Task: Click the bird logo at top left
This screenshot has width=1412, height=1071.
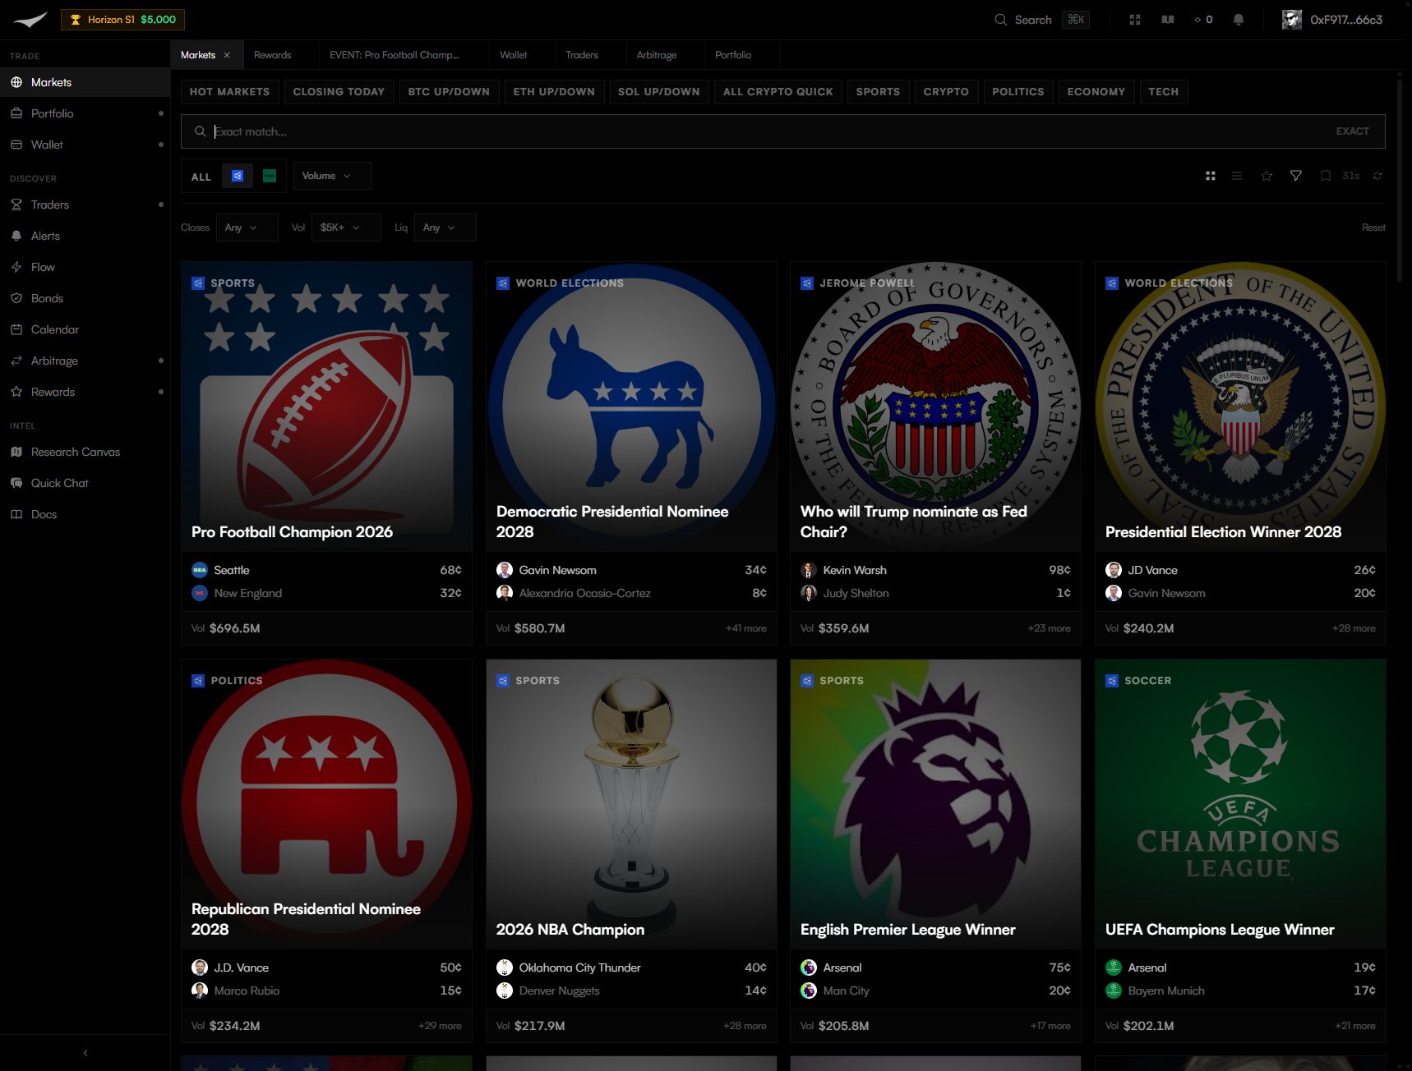Action: tap(30, 20)
